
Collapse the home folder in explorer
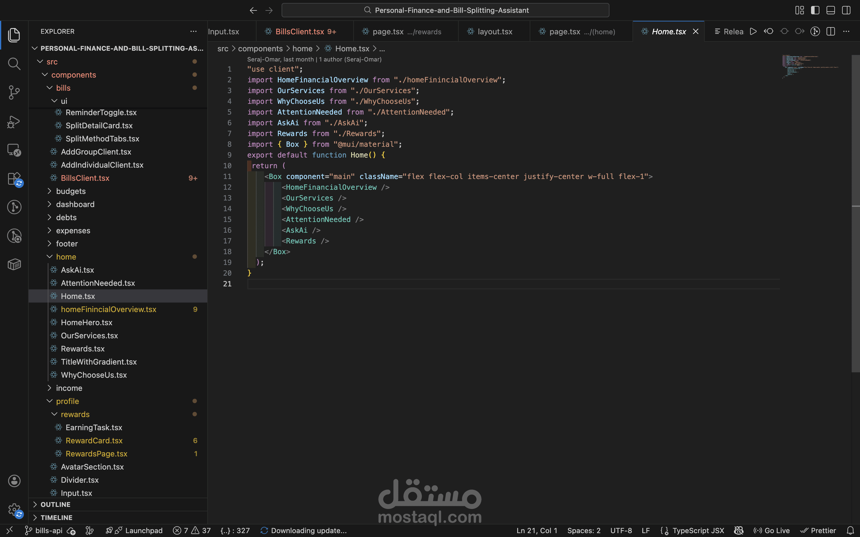tap(66, 257)
